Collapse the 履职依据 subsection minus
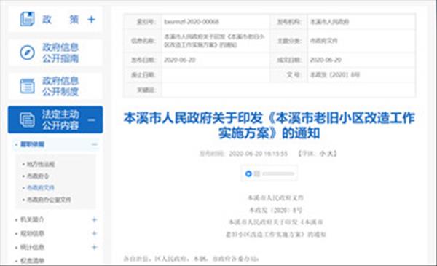This screenshot has height=266, width=437. coord(94,144)
